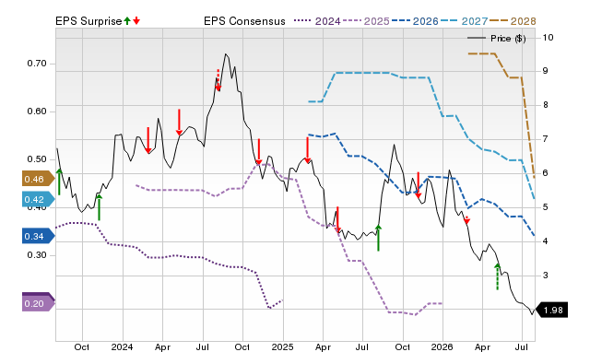
Task: Select the EPS Consensus legend label
Action: [x=244, y=21]
